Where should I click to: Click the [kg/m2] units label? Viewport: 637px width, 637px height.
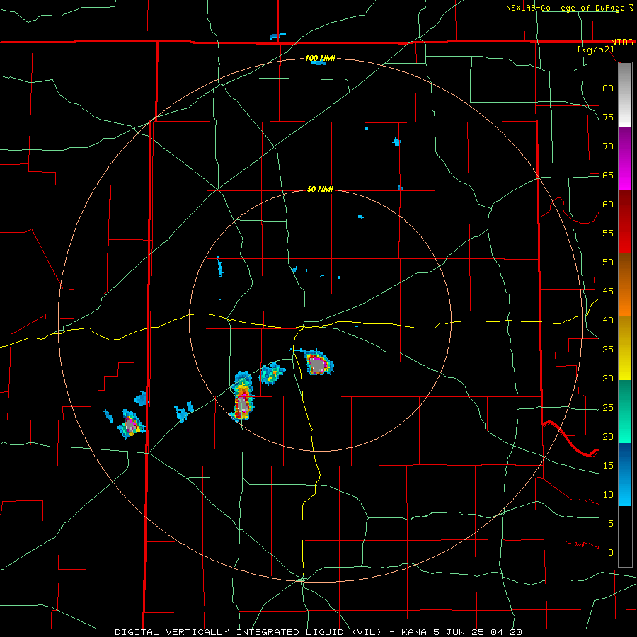click(x=595, y=50)
